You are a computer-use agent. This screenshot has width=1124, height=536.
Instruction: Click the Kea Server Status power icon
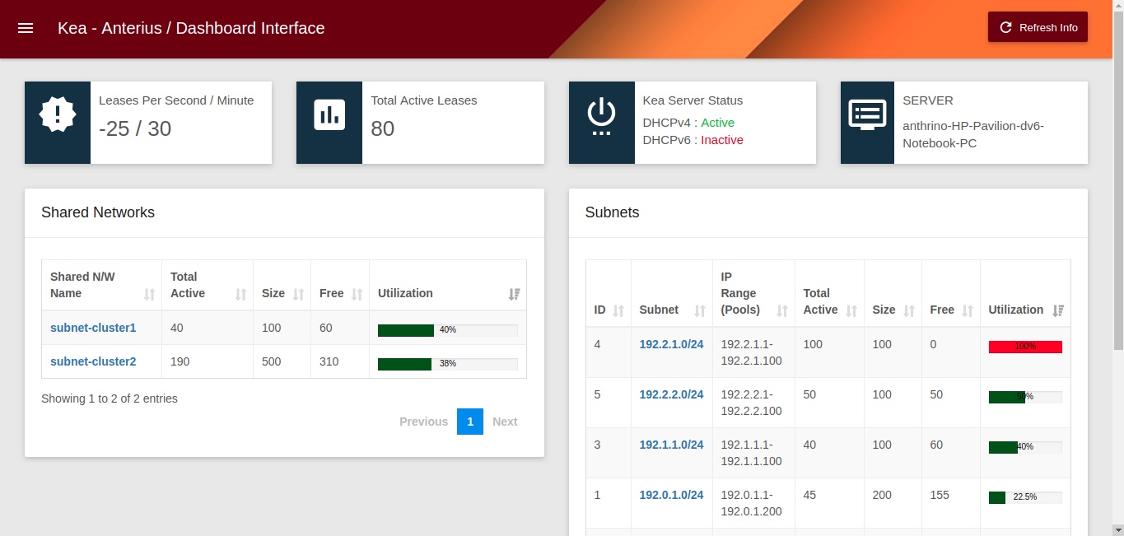tap(601, 116)
